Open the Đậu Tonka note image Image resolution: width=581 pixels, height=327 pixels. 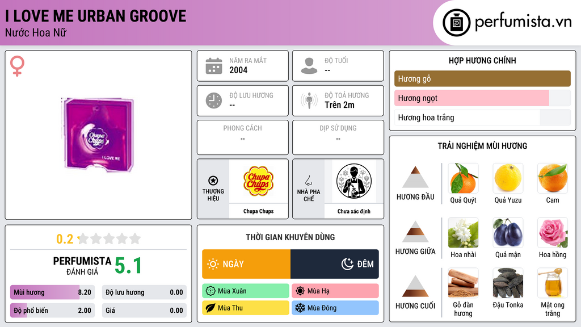pyautogui.click(x=508, y=283)
